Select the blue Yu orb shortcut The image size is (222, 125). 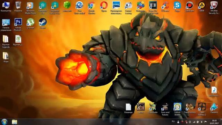[x=79, y=8]
